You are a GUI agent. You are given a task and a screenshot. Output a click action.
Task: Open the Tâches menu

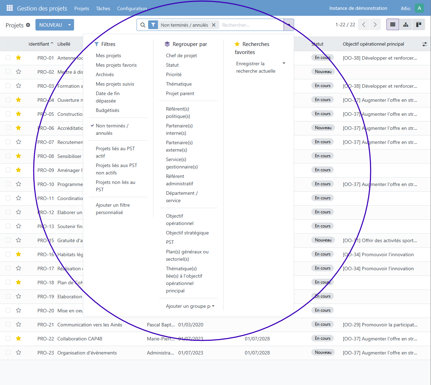[x=103, y=8]
